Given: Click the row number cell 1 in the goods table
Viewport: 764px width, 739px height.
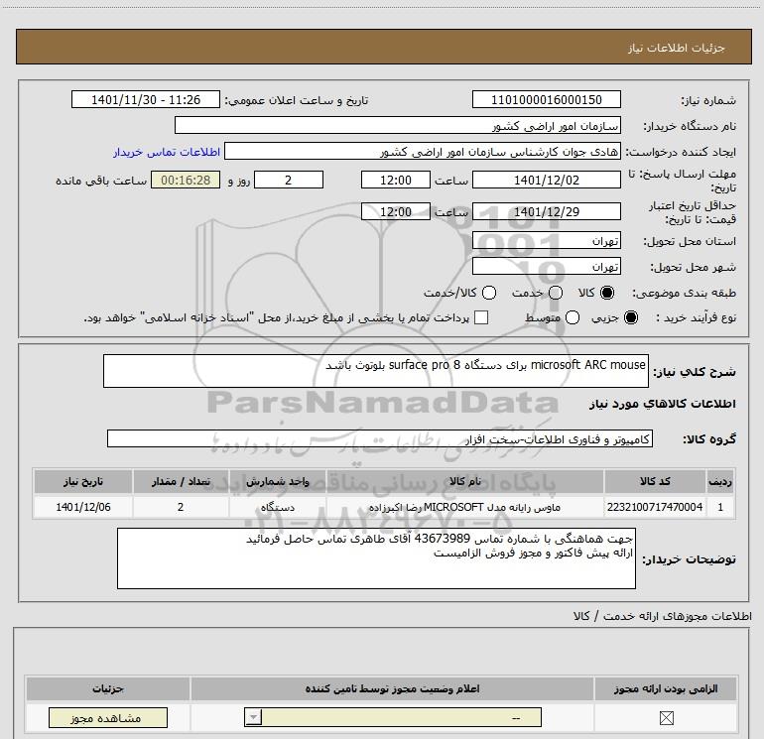Looking at the screenshot, I should (720, 507).
